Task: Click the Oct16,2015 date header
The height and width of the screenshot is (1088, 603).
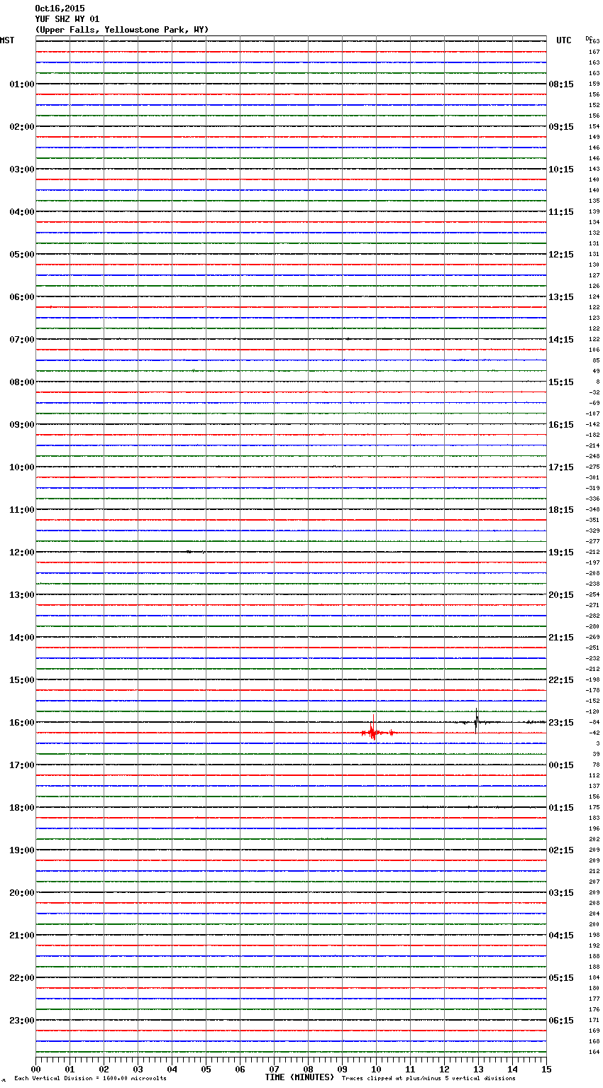Action: pyautogui.click(x=60, y=9)
